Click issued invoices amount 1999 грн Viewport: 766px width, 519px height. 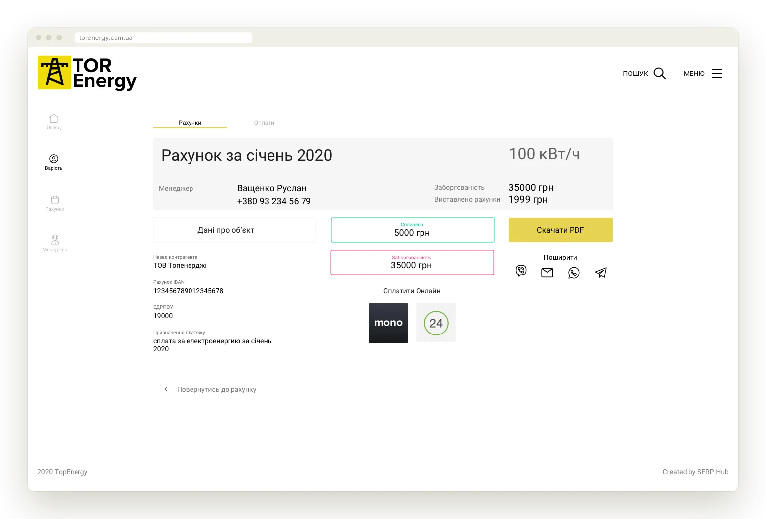point(528,199)
